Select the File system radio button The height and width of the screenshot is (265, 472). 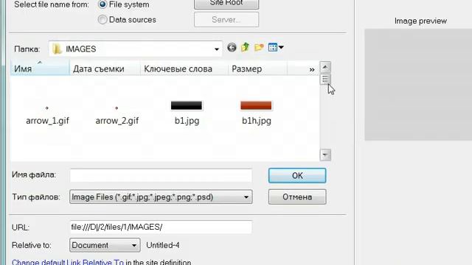[103, 4]
